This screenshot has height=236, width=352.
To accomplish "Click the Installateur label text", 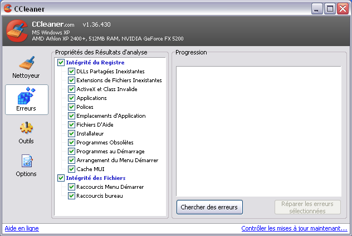I will (90, 134).
